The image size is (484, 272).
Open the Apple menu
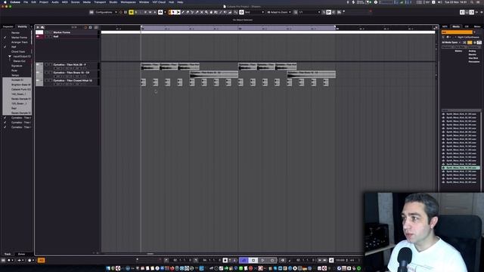5,2
